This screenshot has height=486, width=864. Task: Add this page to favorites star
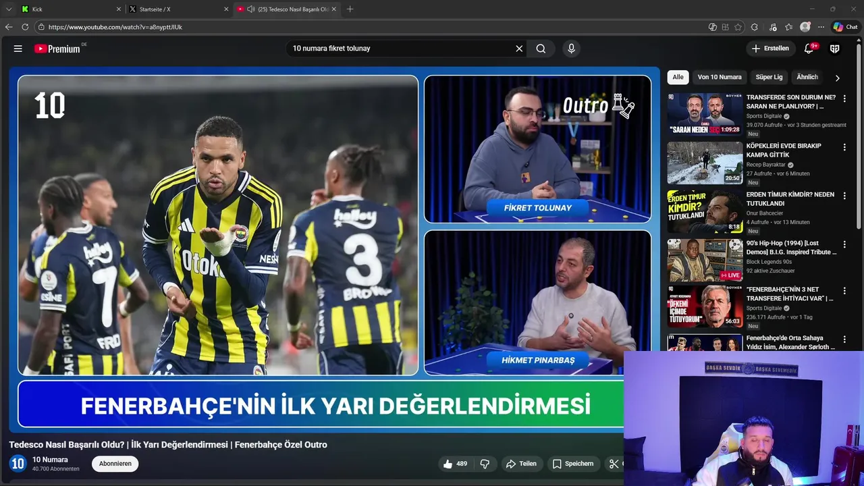click(x=738, y=27)
